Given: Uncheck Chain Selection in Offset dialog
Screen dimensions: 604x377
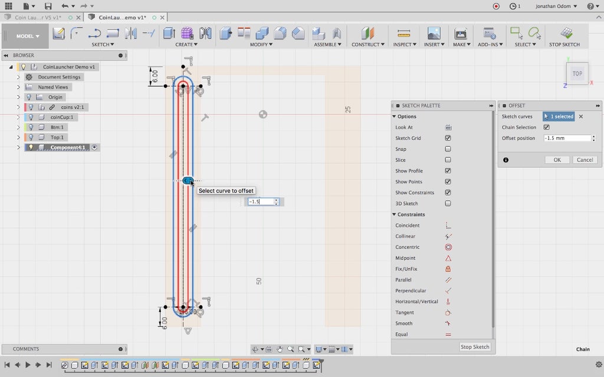Looking at the screenshot, I should point(546,127).
